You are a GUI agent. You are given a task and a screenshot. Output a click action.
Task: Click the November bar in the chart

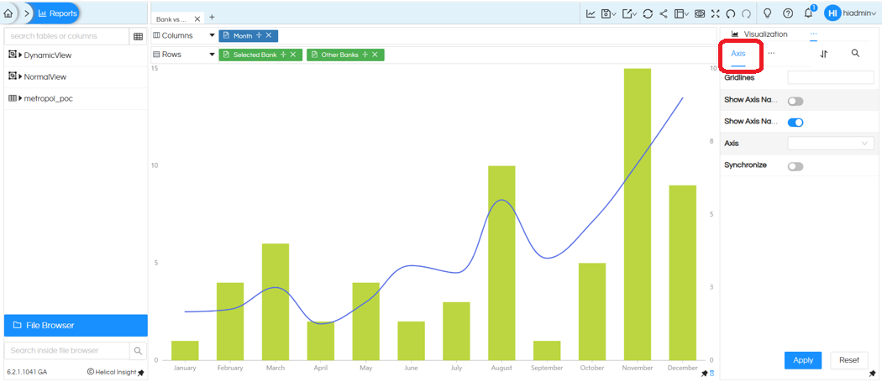coord(638,214)
